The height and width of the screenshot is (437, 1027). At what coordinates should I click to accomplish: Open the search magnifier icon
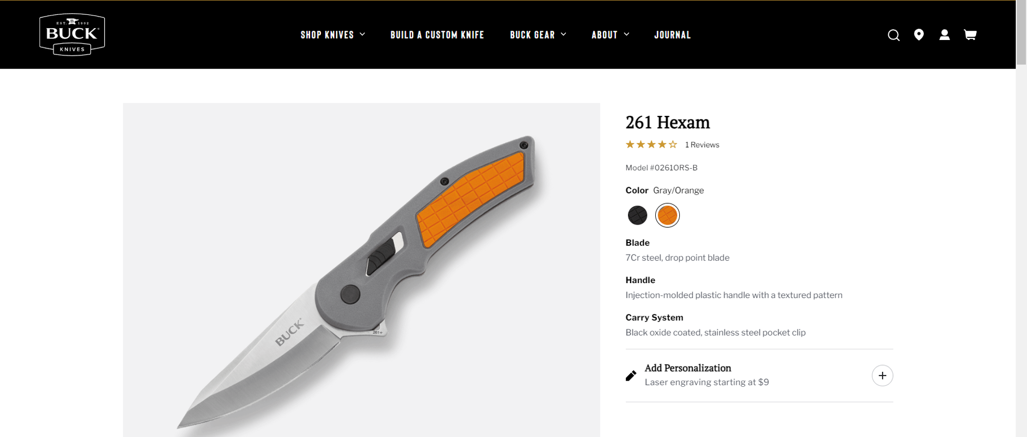pyautogui.click(x=893, y=35)
